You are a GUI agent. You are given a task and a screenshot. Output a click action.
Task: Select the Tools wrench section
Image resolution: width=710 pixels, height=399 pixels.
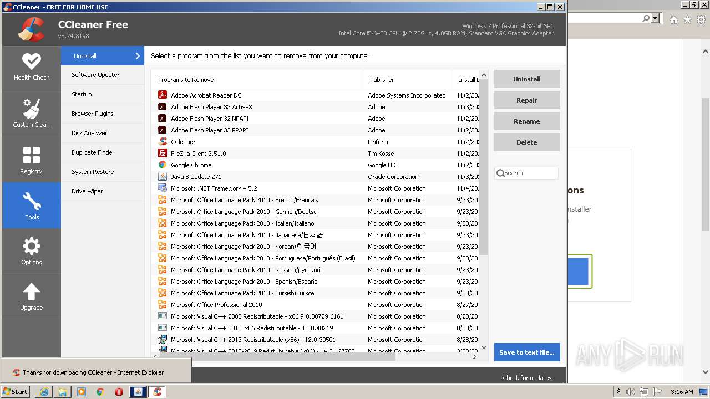32,206
